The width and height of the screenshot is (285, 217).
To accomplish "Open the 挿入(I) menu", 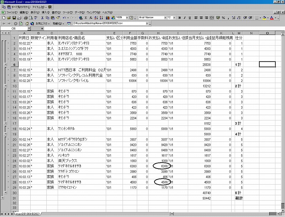I will coord(46,12).
